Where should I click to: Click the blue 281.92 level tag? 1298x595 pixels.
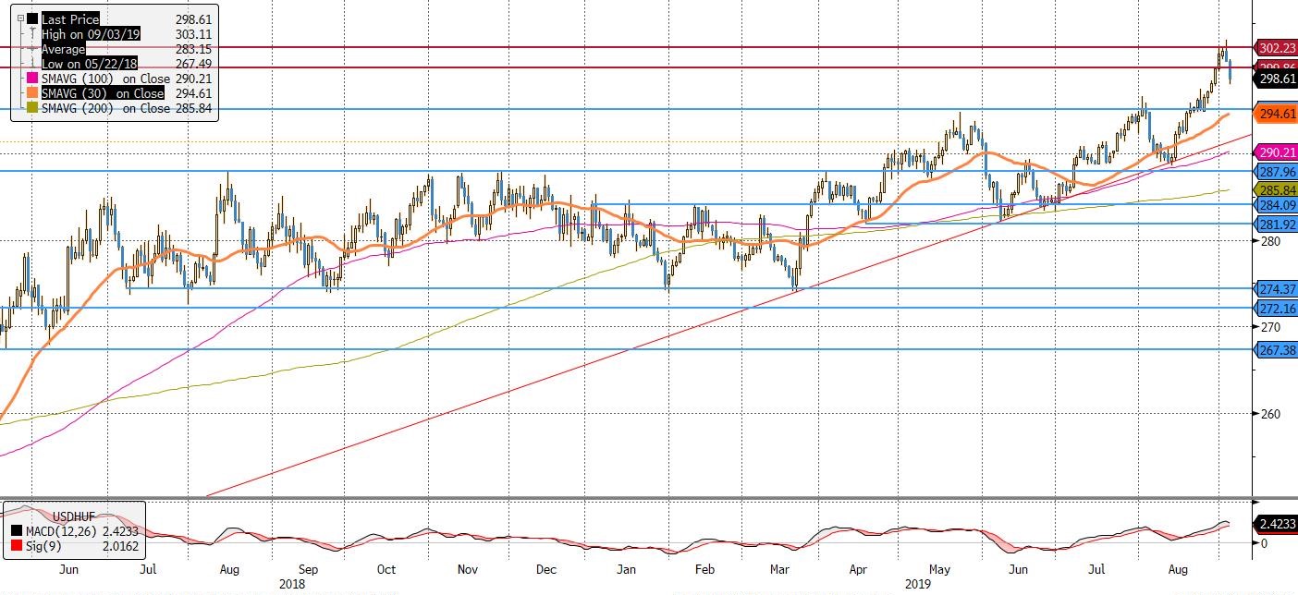pyautogui.click(x=1277, y=224)
